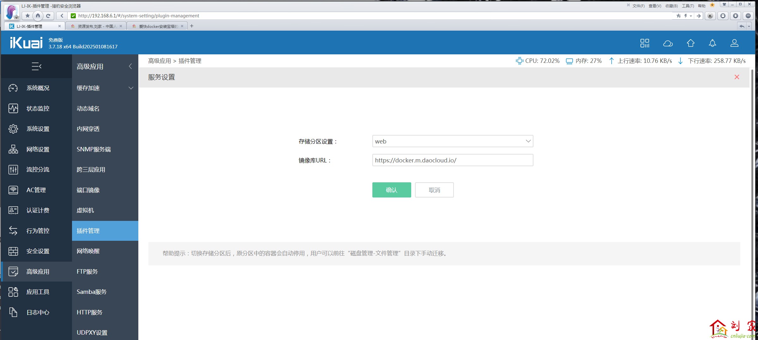Click the home icon in iKuai header
The width and height of the screenshot is (758, 340).
click(691, 43)
